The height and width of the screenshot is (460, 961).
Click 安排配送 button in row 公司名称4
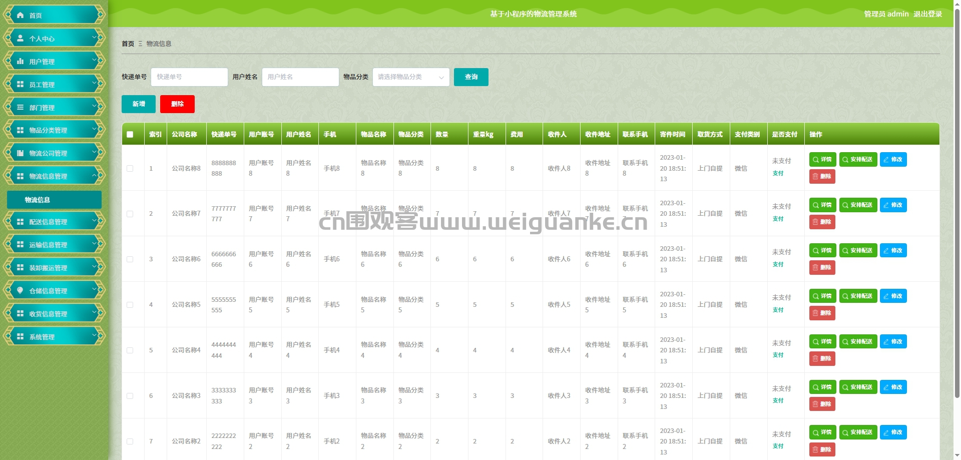coord(858,342)
